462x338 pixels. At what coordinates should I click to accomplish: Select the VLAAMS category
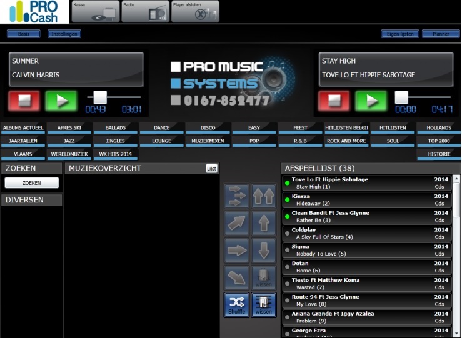coord(23,154)
